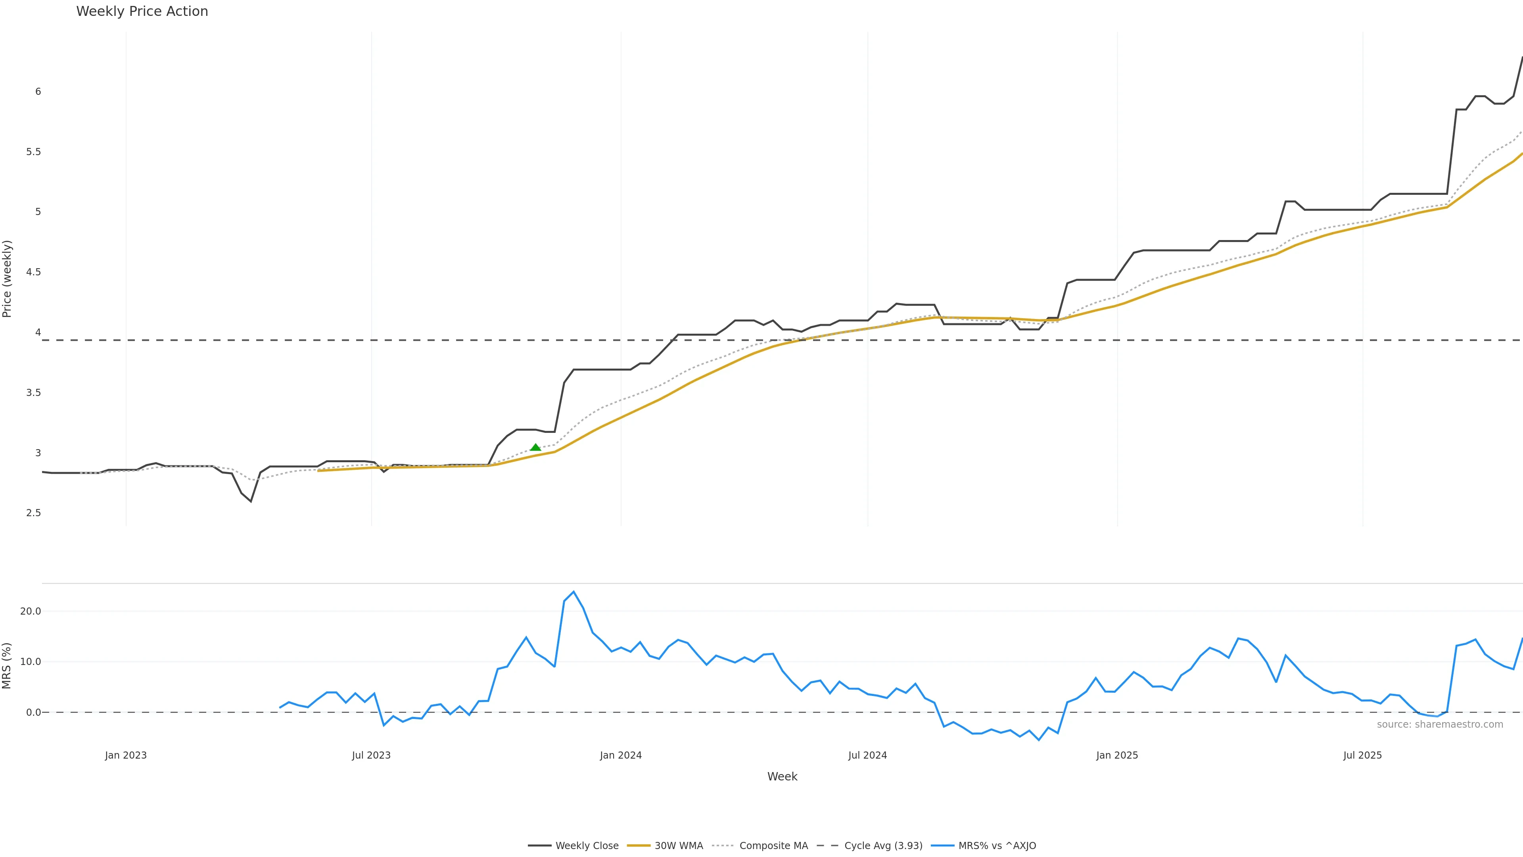Click the Week x-axis title
Screen dimensions: 1523x857
pyautogui.click(x=782, y=776)
